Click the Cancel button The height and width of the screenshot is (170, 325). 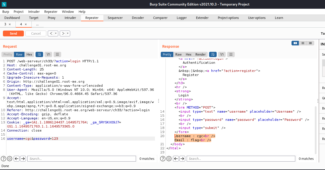point(36,33)
